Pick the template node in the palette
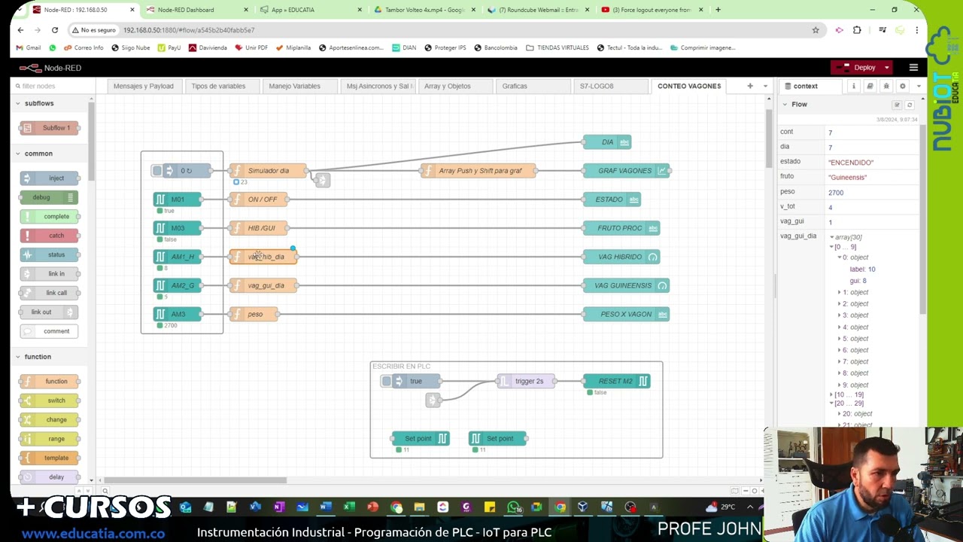 [x=49, y=458]
